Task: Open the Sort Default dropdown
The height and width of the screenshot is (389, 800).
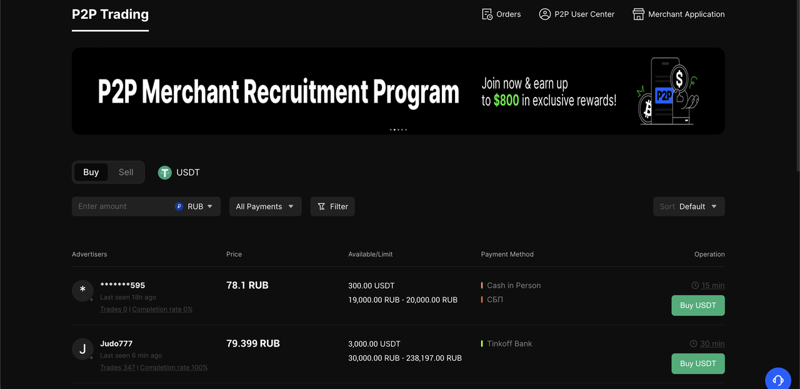Action: coord(689,206)
